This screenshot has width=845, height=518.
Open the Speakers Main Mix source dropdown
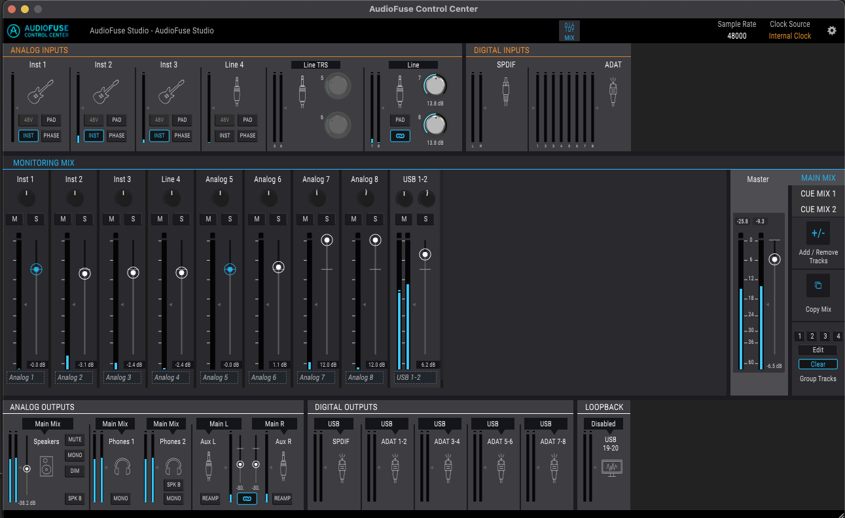[x=47, y=424]
